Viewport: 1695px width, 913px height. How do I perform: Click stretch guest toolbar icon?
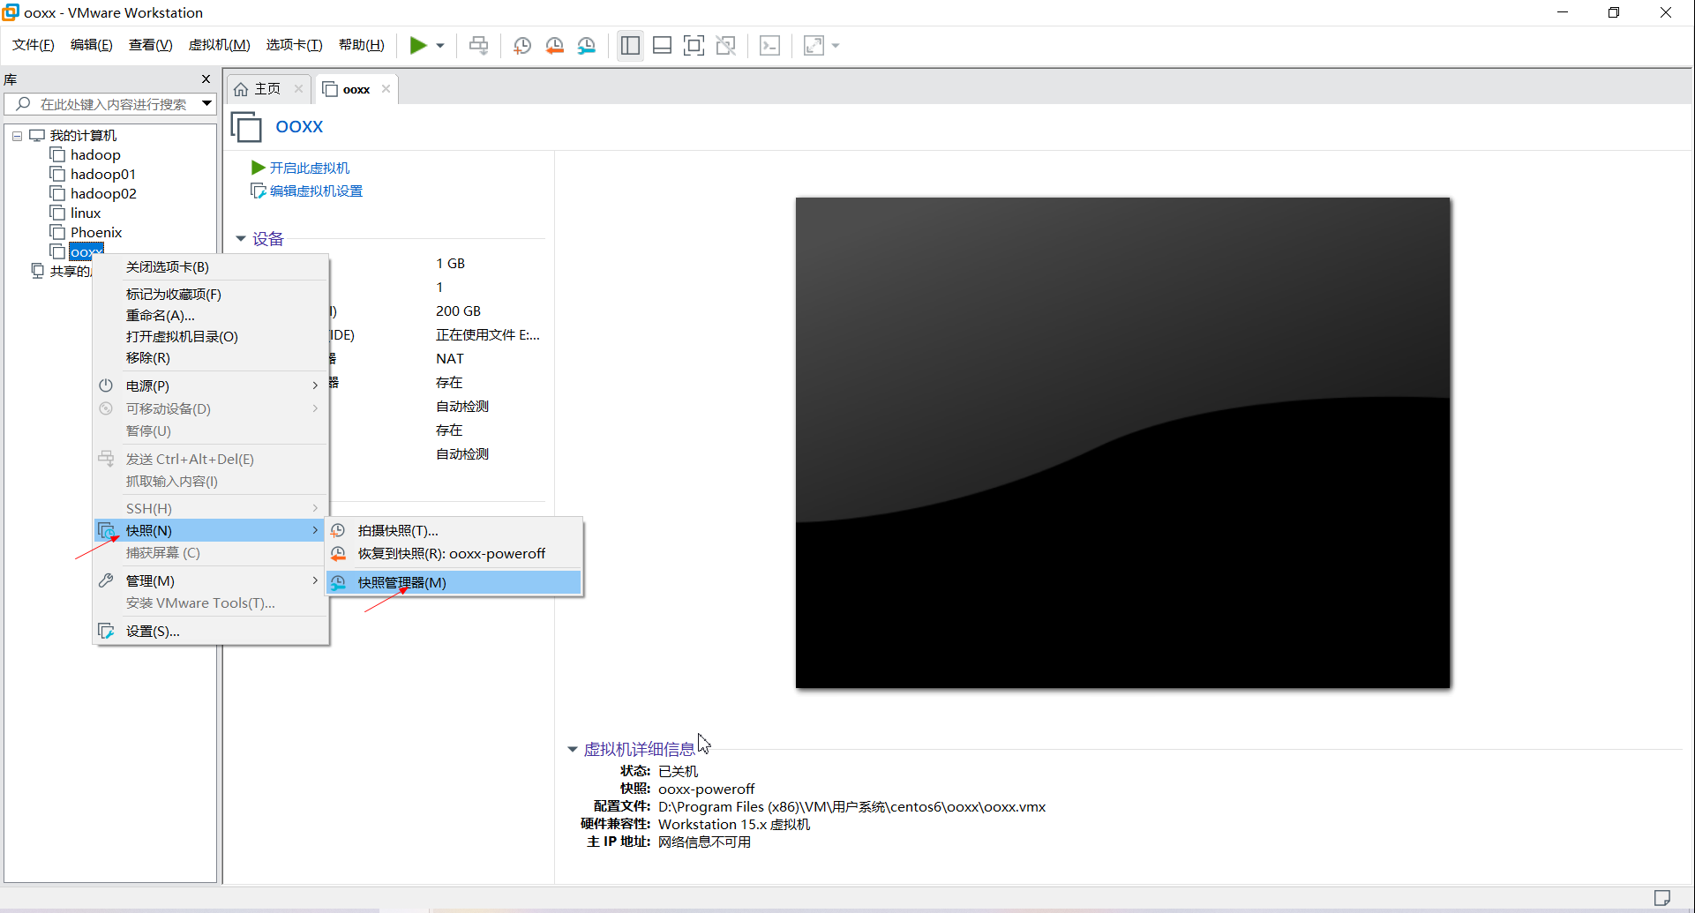(814, 45)
